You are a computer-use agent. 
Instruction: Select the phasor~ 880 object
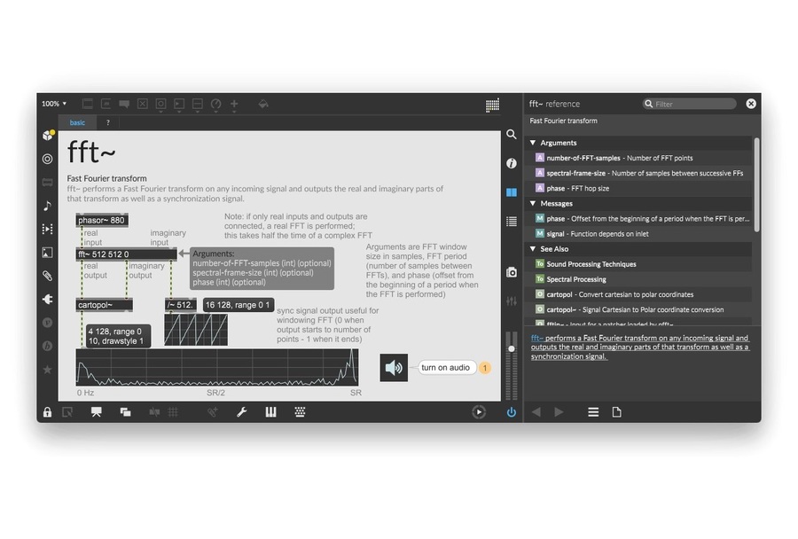point(102,221)
